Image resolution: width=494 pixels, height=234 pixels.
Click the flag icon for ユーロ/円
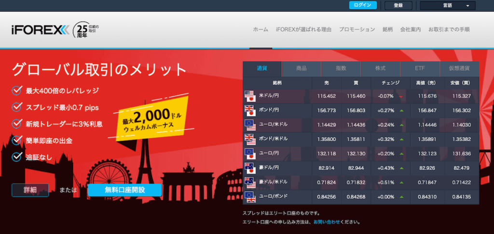pyautogui.click(x=249, y=154)
